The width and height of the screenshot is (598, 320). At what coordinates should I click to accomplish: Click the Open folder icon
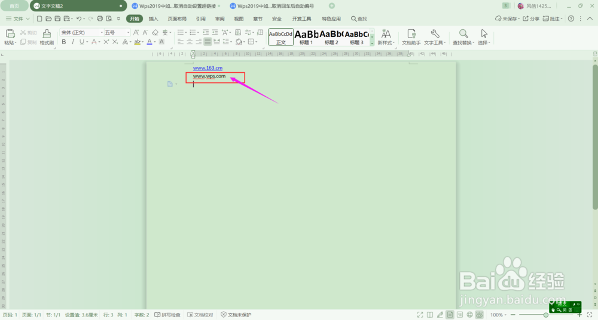coord(48,19)
